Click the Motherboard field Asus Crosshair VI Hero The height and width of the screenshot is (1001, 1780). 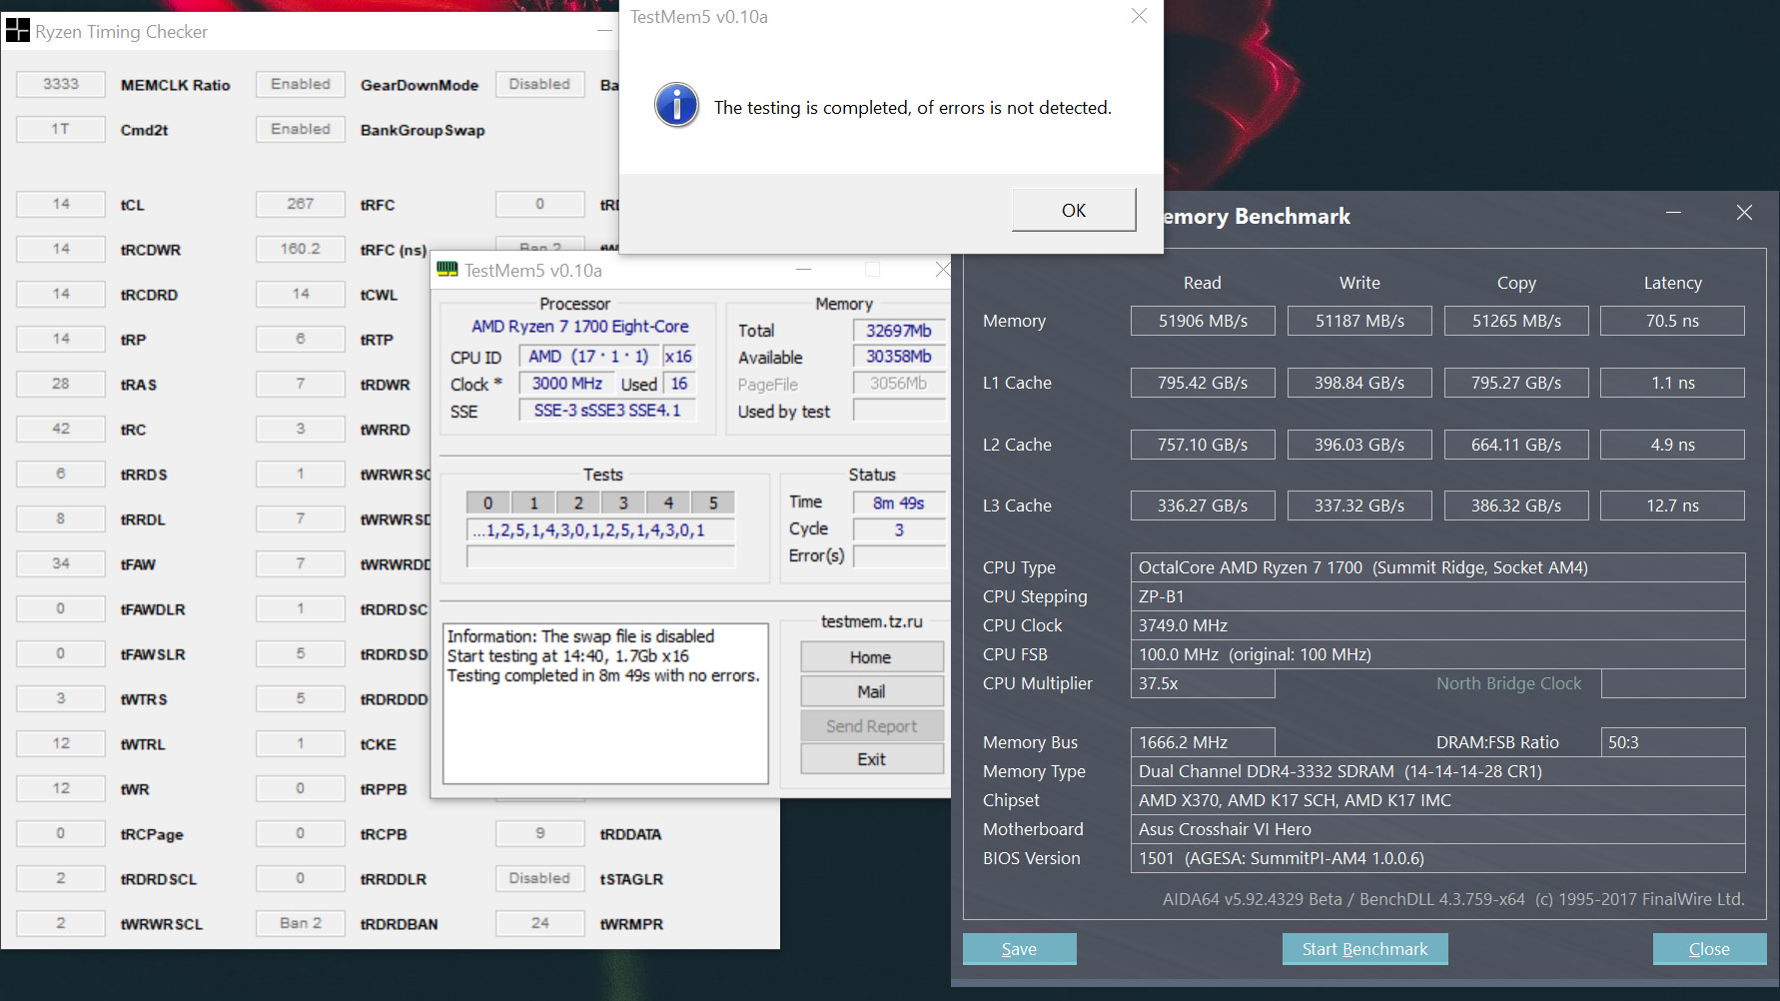(x=1438, y=829)
